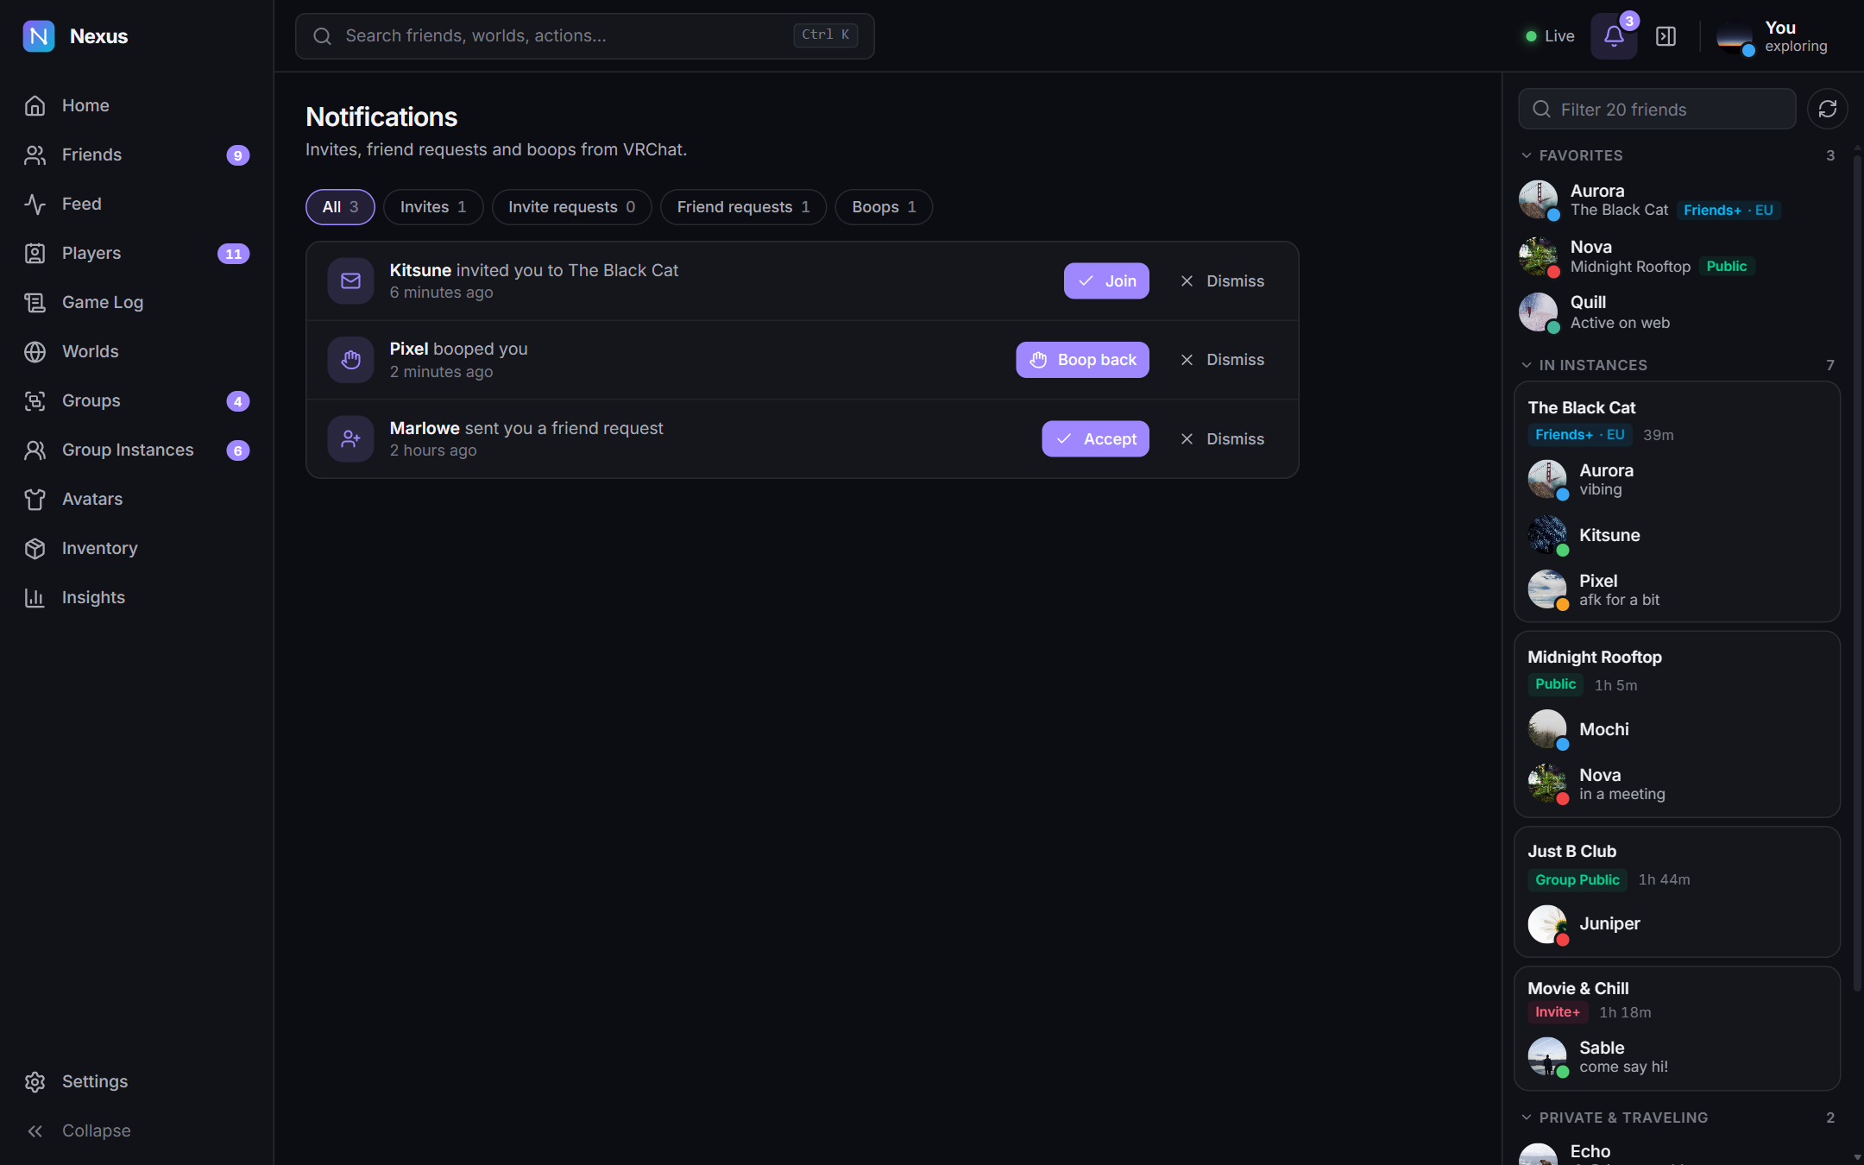Switch to the Boops tab

[884, 207]
